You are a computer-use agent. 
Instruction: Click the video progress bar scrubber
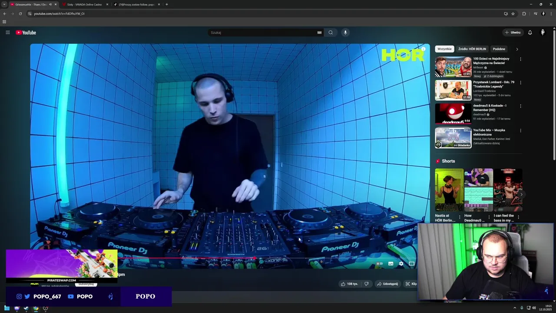click(254, 258)
